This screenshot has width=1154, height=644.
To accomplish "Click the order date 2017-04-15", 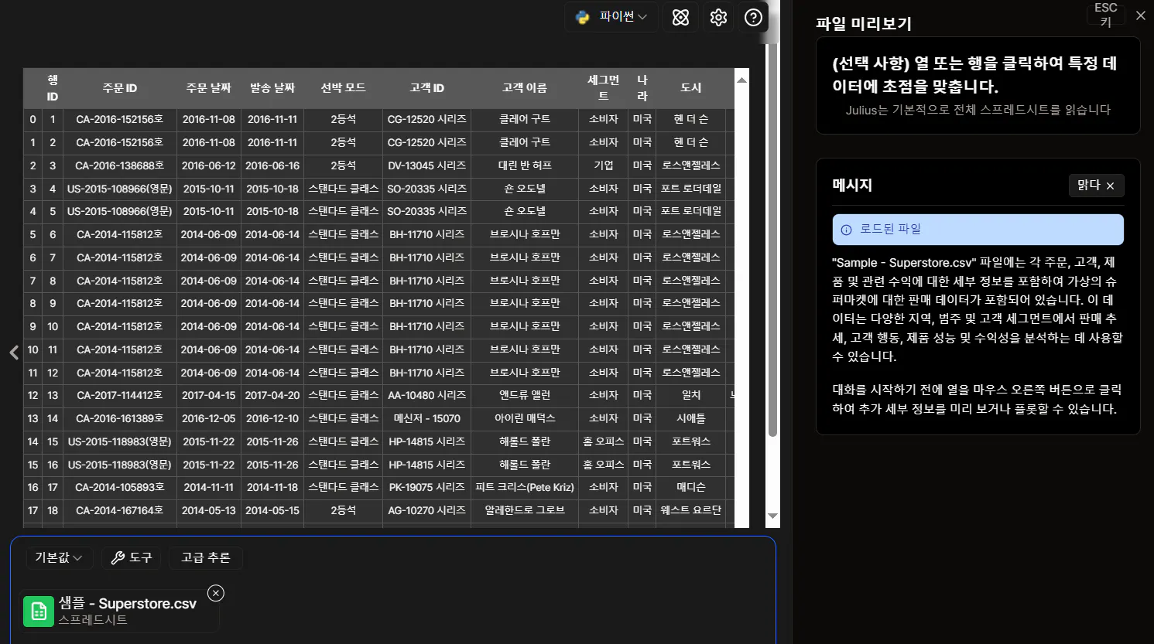I will click(209, 395).
